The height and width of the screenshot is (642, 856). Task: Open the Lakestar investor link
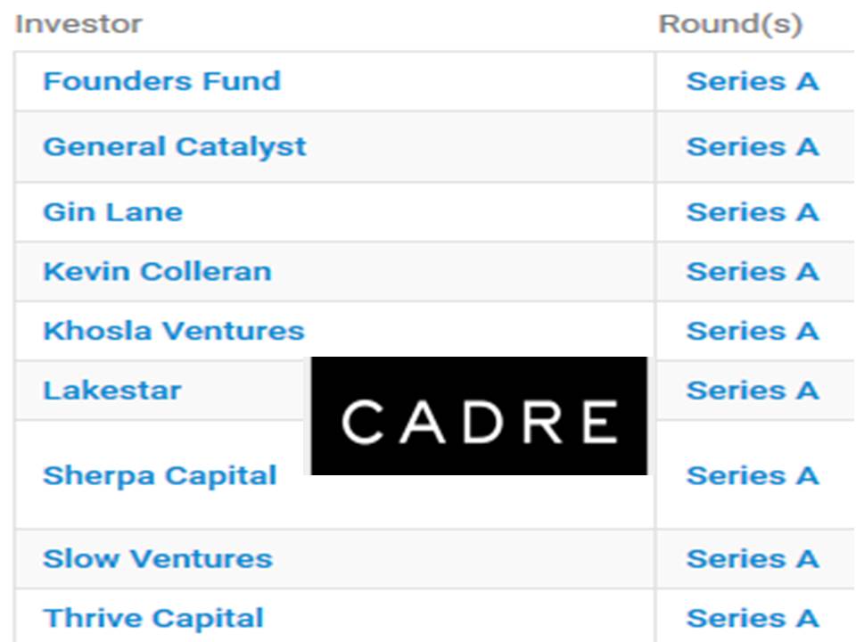click(x=112, y=391)
